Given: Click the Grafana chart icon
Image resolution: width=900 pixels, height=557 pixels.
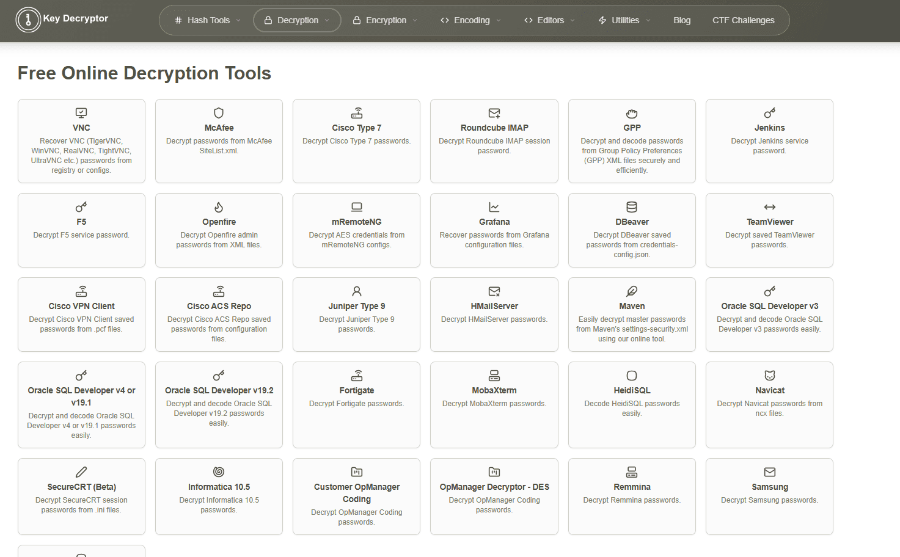Looking at the screenshot, I should pos(494,207).
